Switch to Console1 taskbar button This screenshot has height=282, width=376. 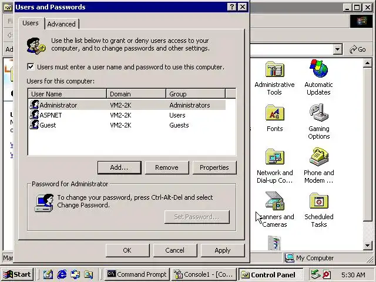204,274
